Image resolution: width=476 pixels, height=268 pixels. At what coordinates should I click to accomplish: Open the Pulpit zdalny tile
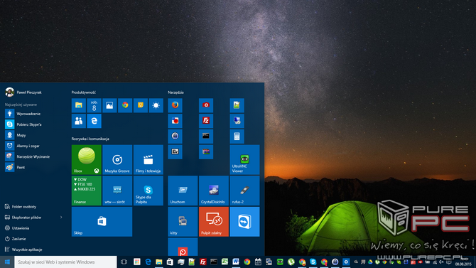(214, 222)
